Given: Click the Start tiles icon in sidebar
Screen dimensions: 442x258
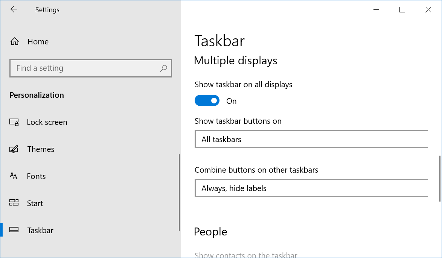Looking at the screenshot, I should (x=14, y=203).
